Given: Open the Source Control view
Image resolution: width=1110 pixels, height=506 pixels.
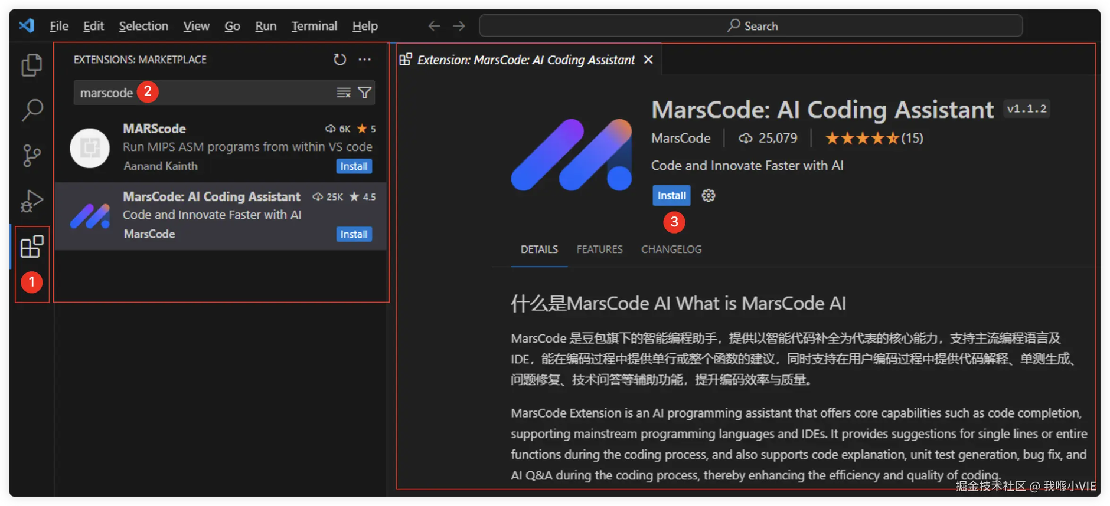Looking at the screenshot, I should click(32, 156).
